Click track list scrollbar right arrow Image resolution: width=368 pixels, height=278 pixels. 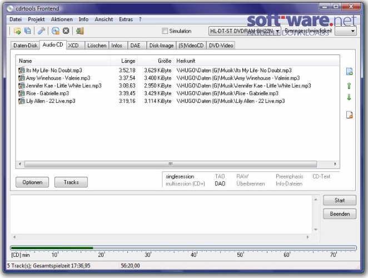pyautogui.click(x=335, y=164)
